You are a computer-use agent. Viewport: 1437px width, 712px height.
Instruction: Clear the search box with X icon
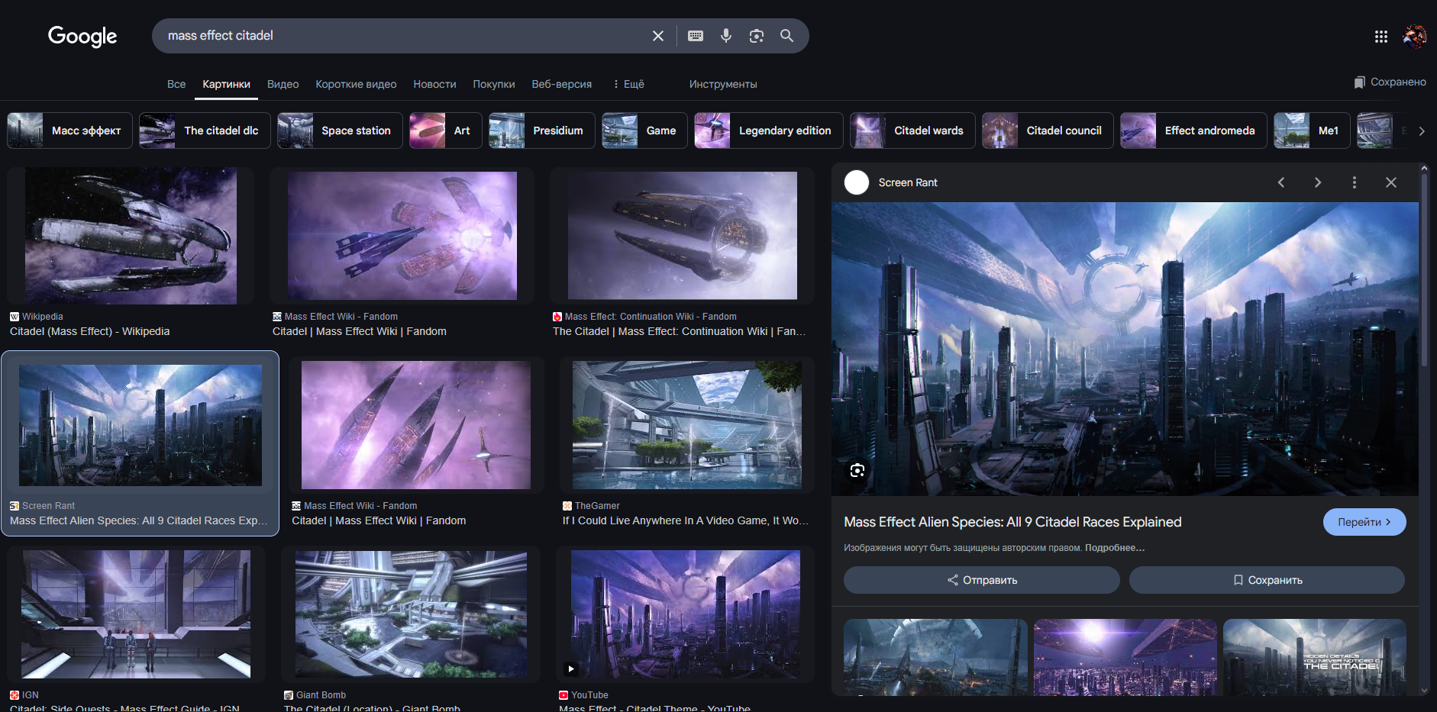657,36
